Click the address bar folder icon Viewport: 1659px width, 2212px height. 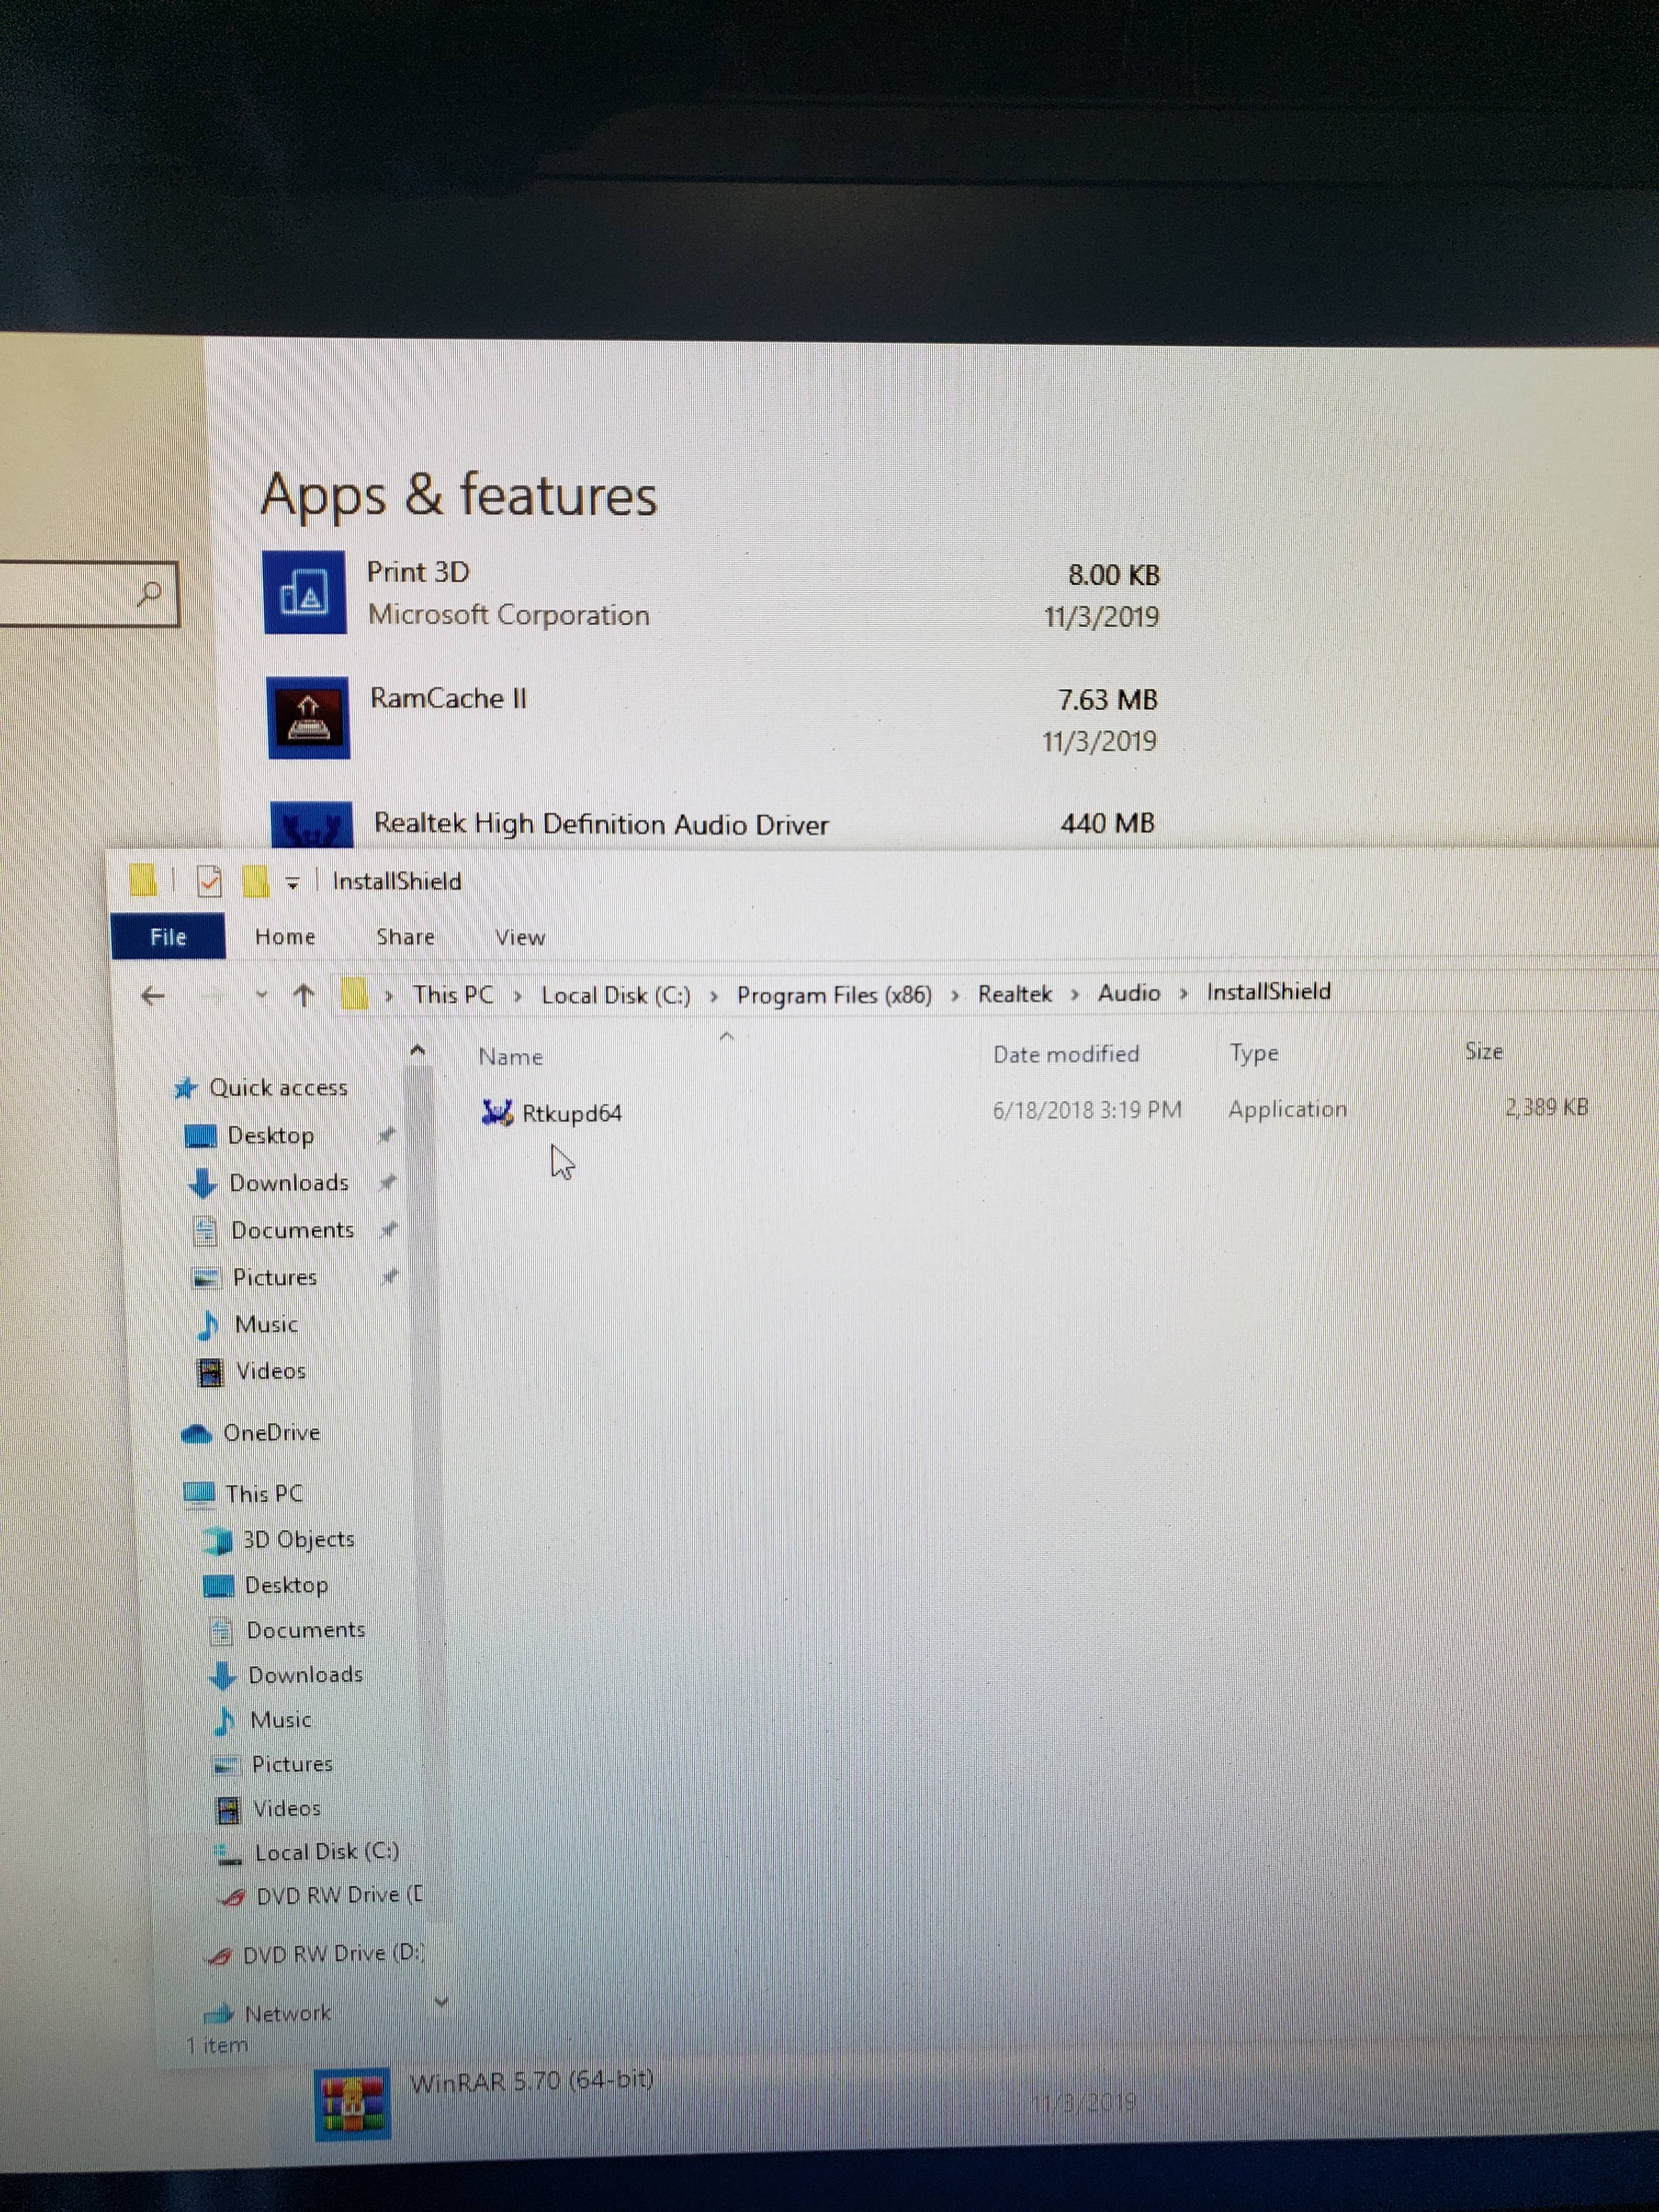(x=354, y=995)
